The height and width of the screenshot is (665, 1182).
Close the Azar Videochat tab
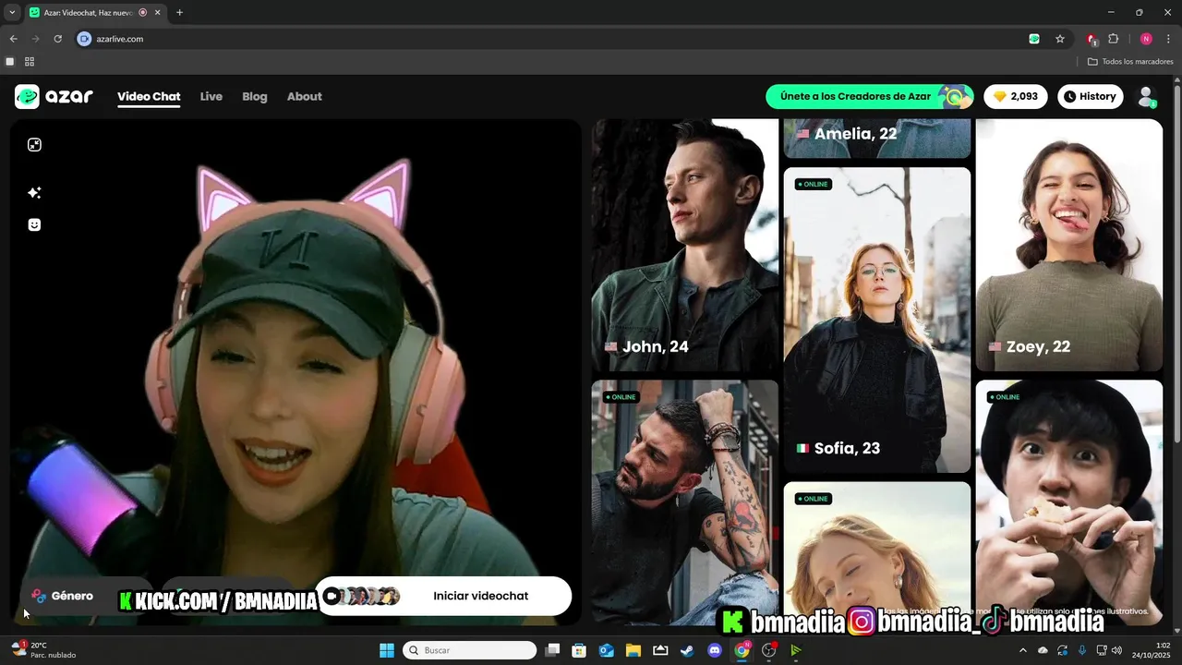pyautogui.click(x=158, y=13)
